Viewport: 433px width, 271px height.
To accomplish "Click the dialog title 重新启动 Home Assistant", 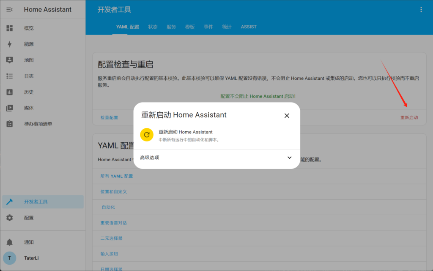I will (x=184, y=115).
